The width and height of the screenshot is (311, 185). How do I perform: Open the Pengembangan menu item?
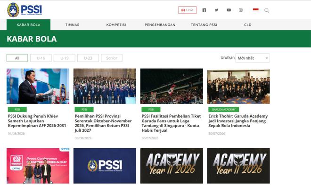click(160, 25)
